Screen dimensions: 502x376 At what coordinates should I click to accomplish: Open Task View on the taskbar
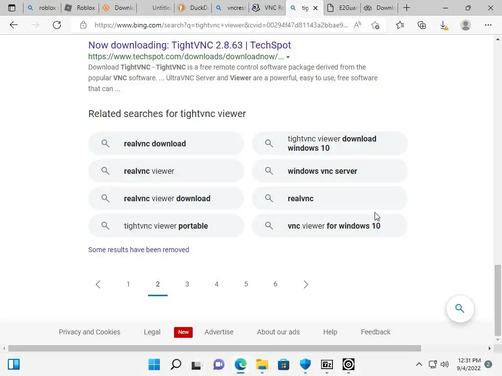(197, 364)
